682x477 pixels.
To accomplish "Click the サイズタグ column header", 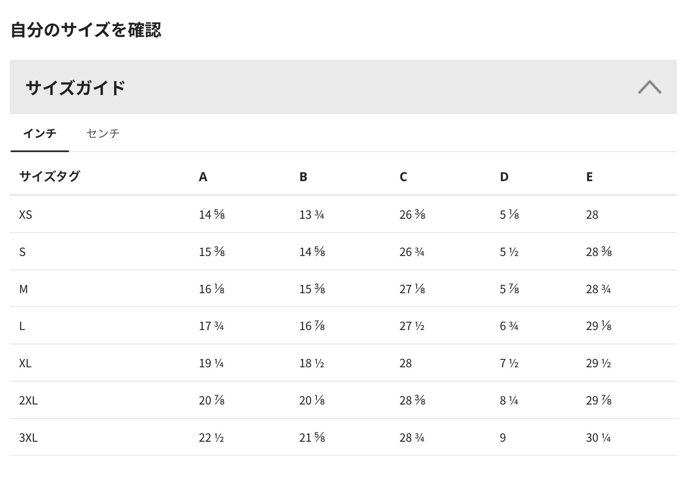I will [50, 176].
